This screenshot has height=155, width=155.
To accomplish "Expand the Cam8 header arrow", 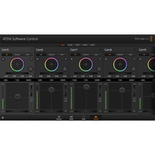I will 135,50.
